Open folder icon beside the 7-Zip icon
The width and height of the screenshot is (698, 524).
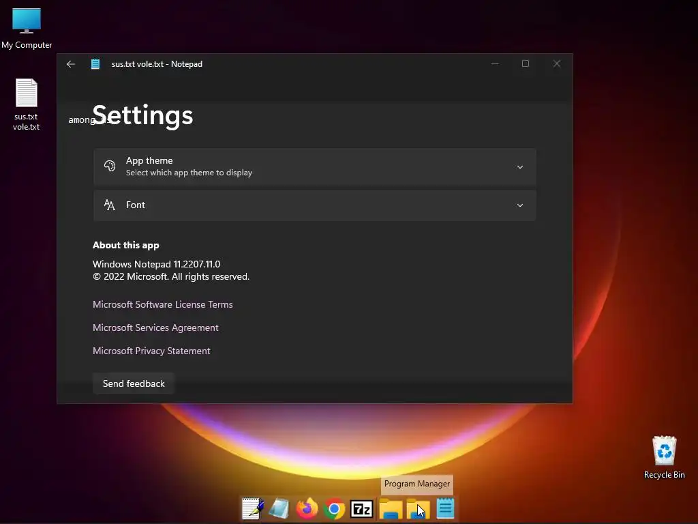[391, 509]
